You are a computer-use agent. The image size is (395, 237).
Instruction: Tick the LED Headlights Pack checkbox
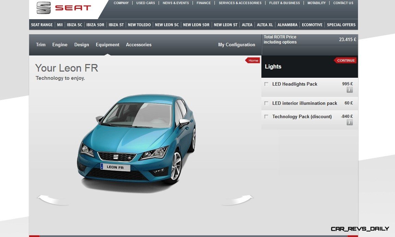coord(266,84)
